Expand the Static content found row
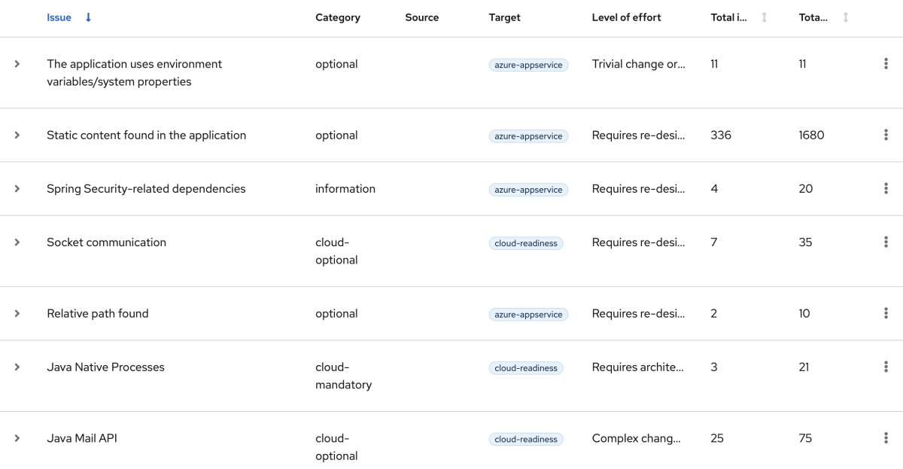This screenshot has width=903, height=469. (x=17, y=136)
